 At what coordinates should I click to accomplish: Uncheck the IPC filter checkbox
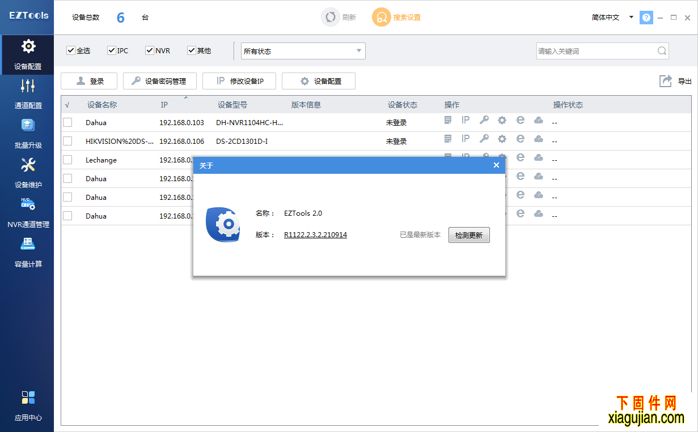click(112, 50)
